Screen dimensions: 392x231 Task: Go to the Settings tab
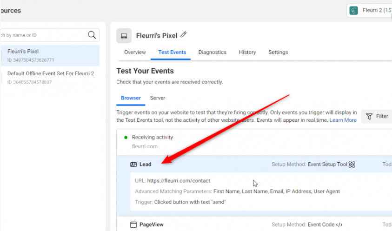[278, 52]
